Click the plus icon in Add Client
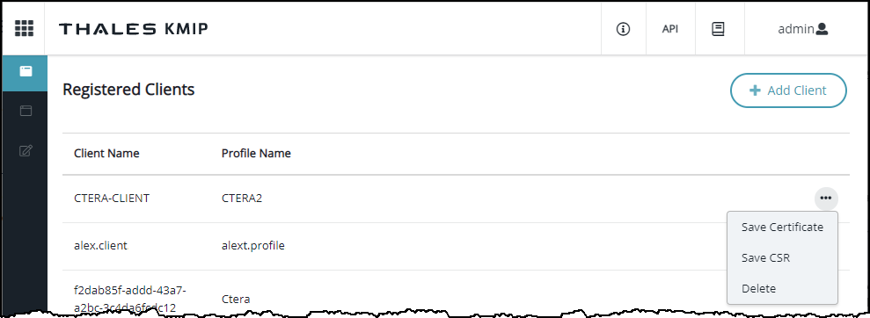The width and height of the screenshot is (870, 318). tap(755, 90)
